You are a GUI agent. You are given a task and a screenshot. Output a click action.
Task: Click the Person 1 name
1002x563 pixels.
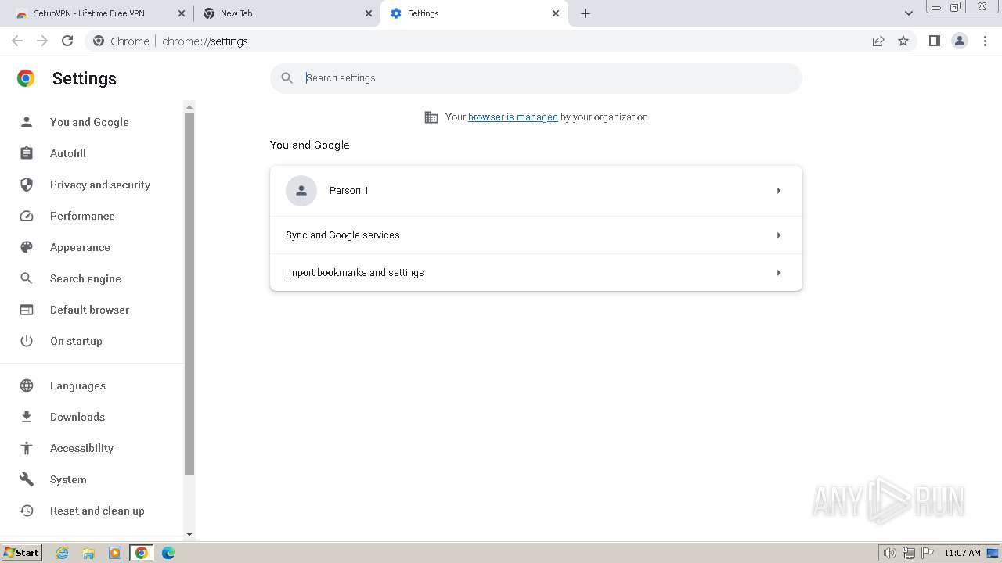pyautogui.click(x=348, y=191)
